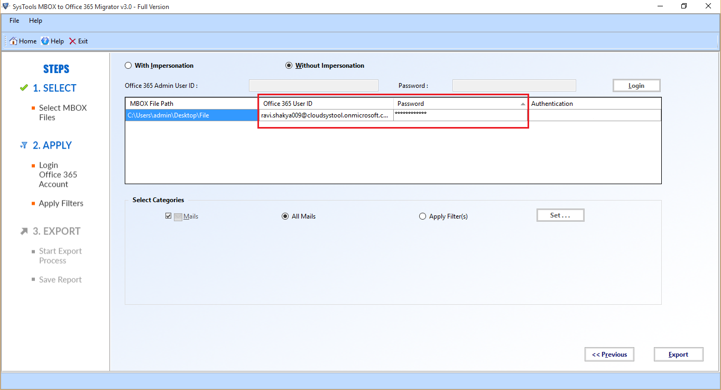The height and width of the screenshot is (390, 721).
Task: Click Save Report step in sidebar
Action: pos(60,279)
